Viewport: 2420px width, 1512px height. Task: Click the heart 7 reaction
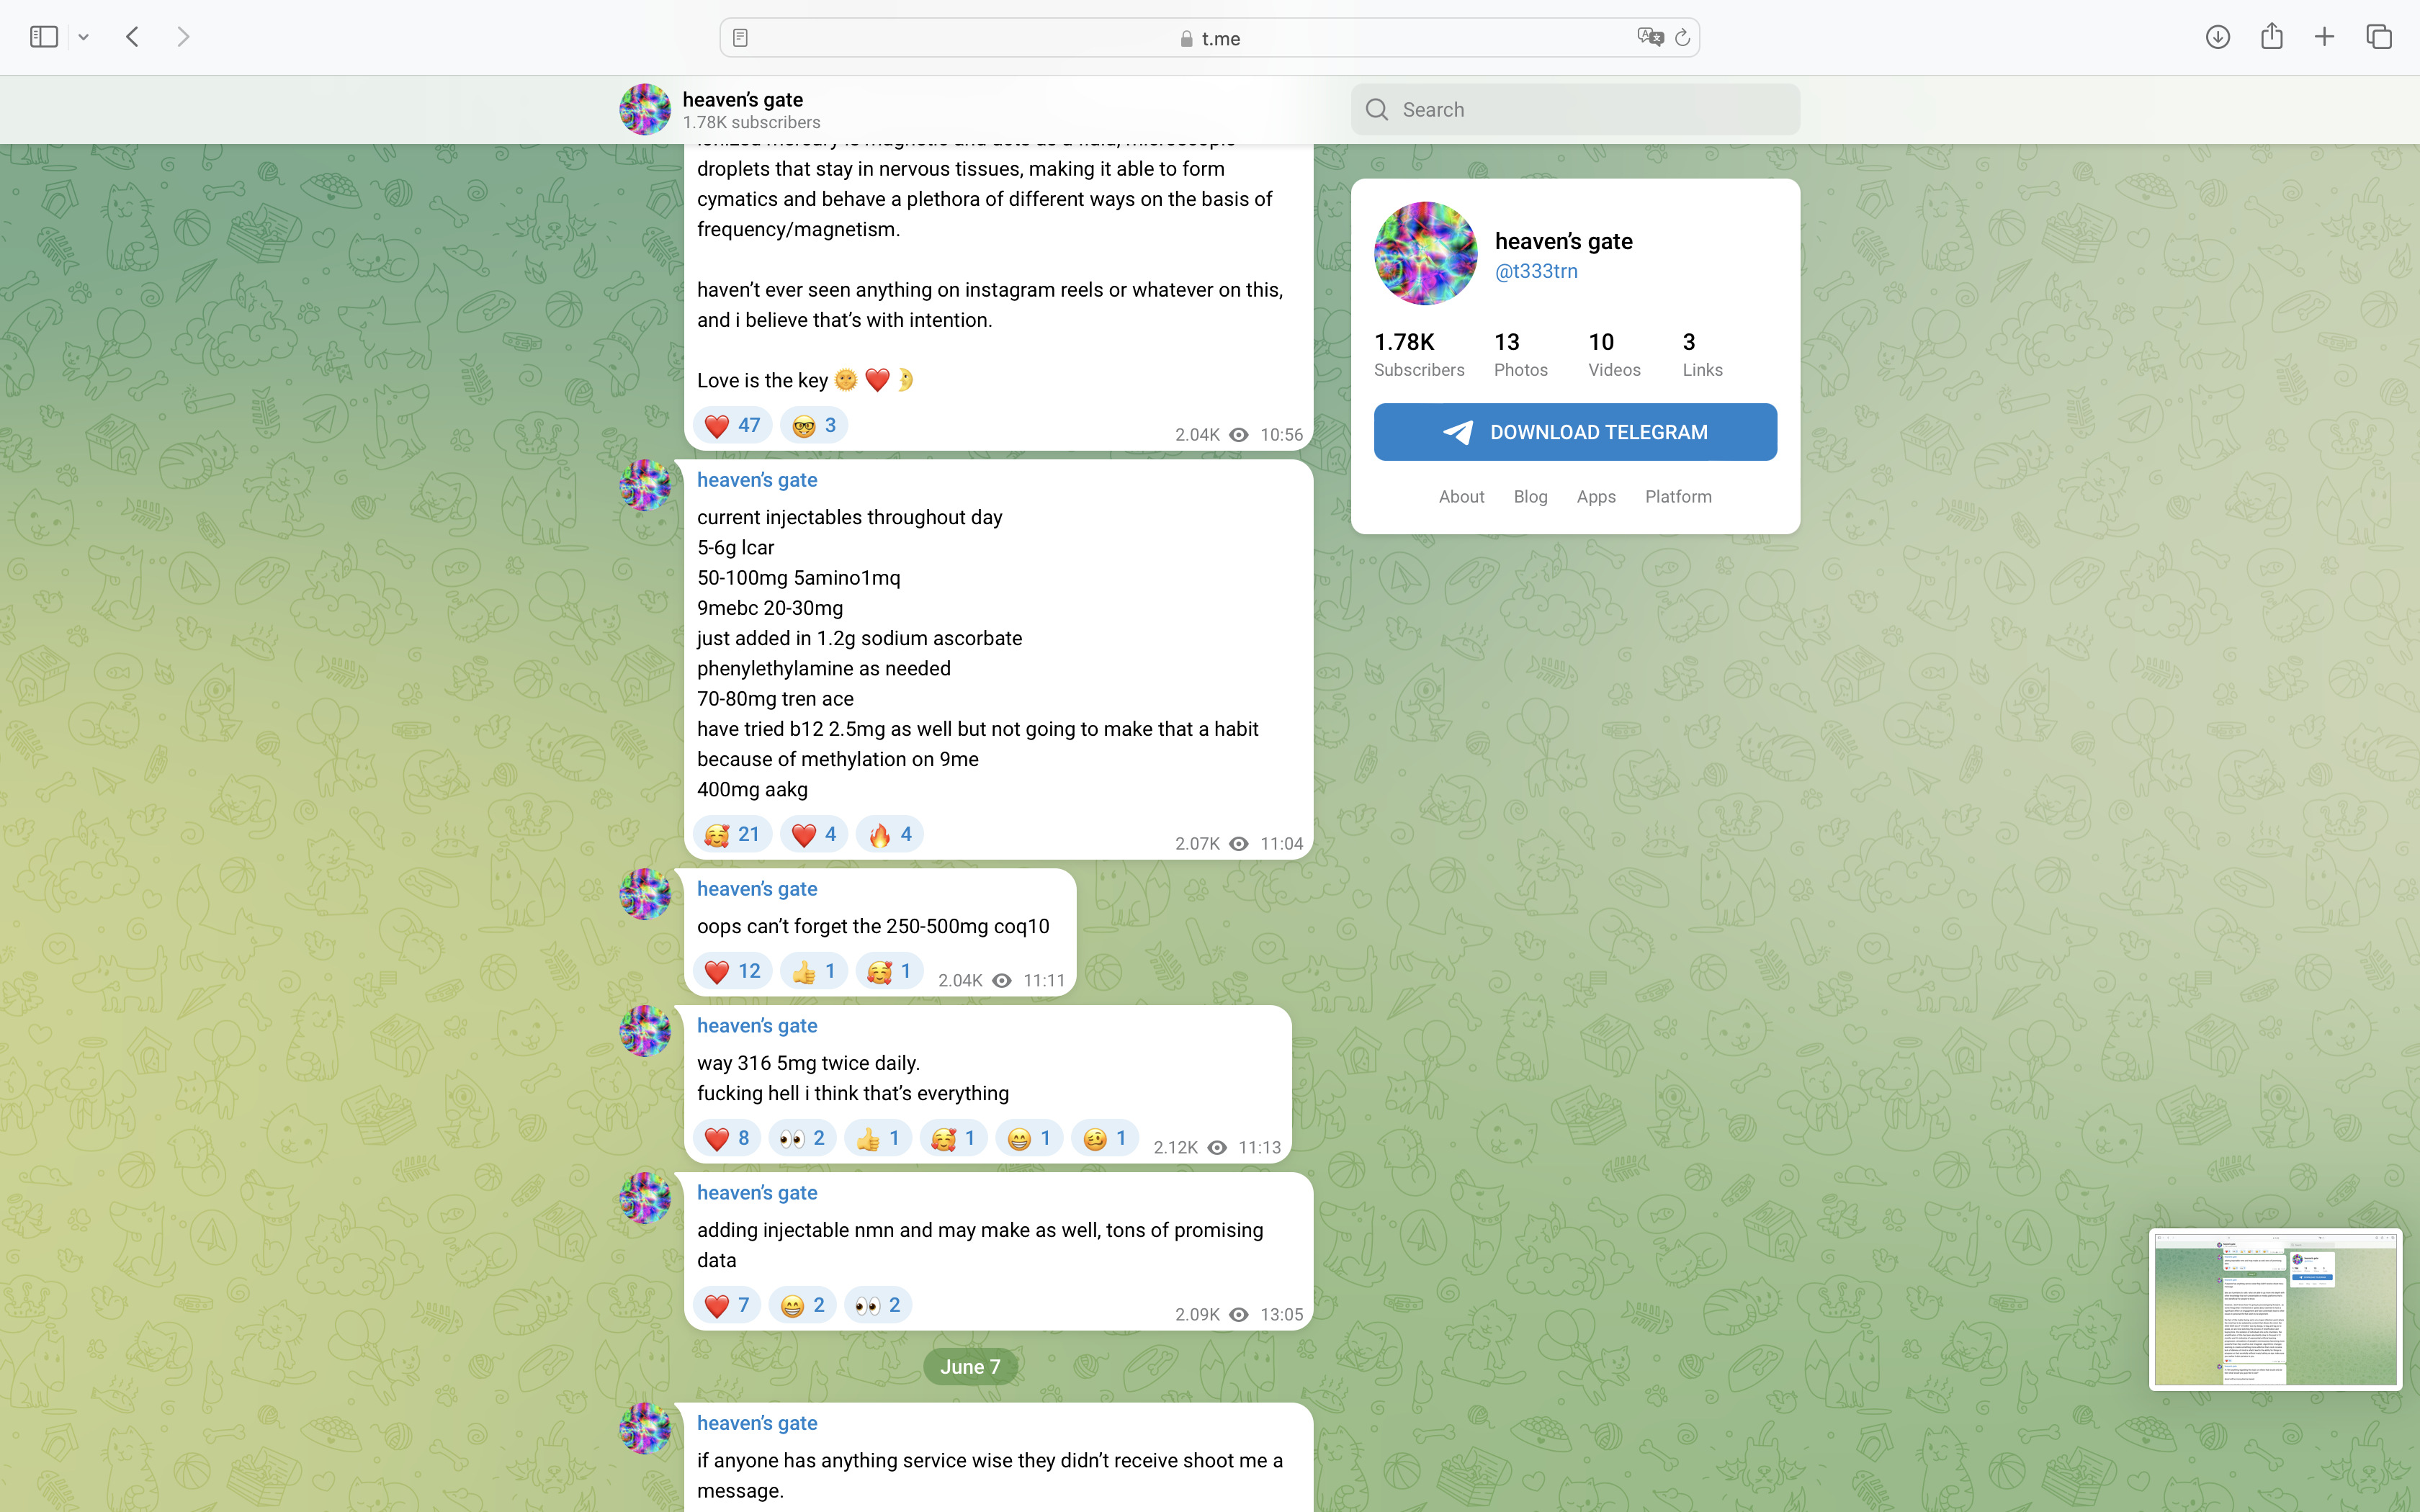[x=727, y=1306]
